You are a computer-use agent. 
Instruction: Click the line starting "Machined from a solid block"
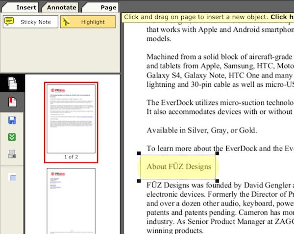click(x=220, y=57)
